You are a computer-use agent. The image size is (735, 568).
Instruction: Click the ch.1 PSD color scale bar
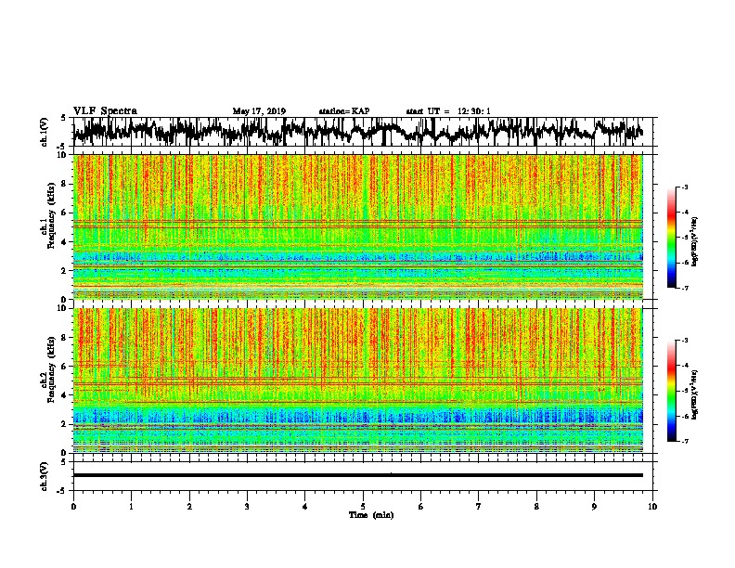click(672, 237)
